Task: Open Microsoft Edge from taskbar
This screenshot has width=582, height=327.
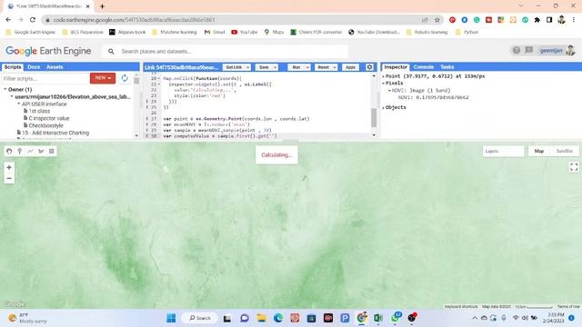Action: (278, 318)
